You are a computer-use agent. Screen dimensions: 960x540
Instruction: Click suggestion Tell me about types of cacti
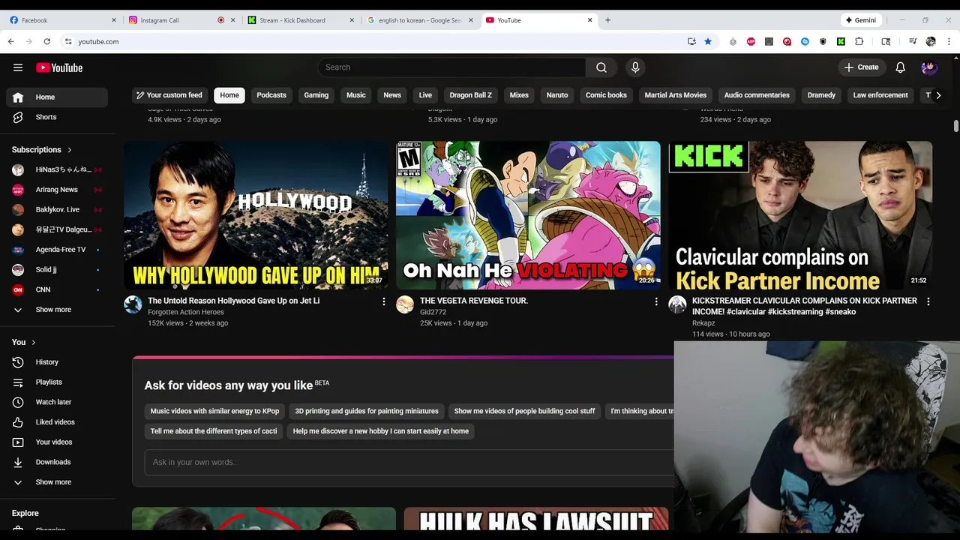click(214, 431)
